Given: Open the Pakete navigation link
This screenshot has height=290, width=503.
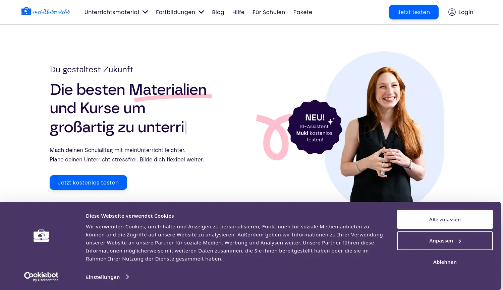Looking at the screenshot, I should click(303, 12).
